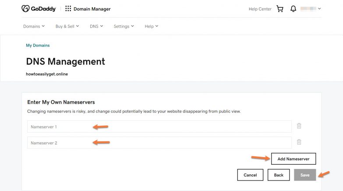This screenshot has height=191, width=343.
Task: Go to My Domains breadcrumb link
Action: click(x=38, y=45)
